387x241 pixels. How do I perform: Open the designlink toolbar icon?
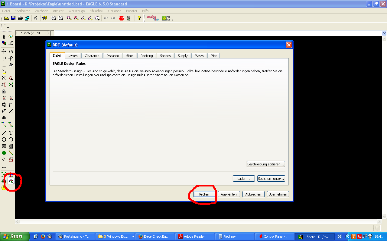coord(153,18)
